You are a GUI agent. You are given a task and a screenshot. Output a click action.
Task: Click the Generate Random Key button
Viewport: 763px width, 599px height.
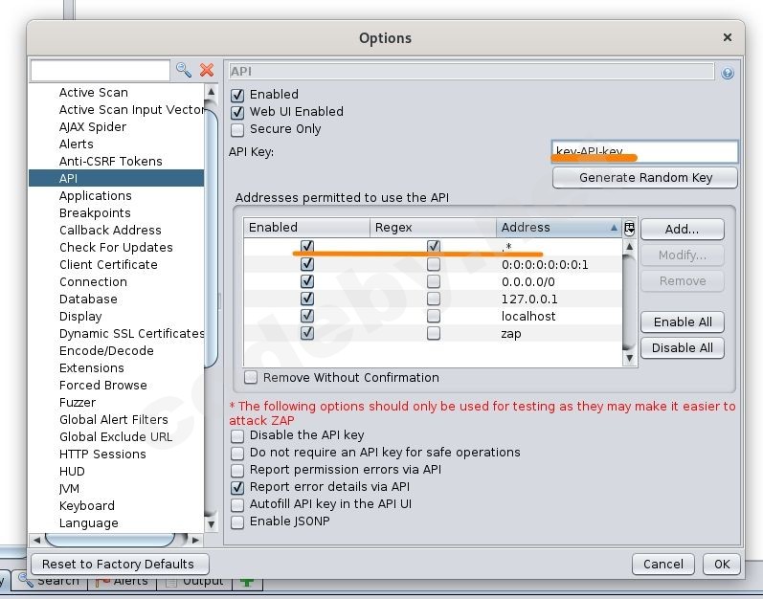645,178
